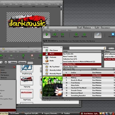This screenshot has height=115, width=115.
Task: Sort by the Title column header
Action: [x=81, y=69]
